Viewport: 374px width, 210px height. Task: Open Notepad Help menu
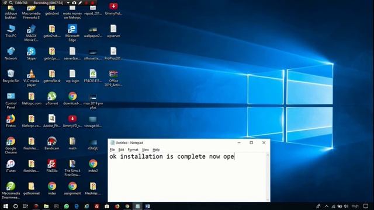[x=156, y=150]
